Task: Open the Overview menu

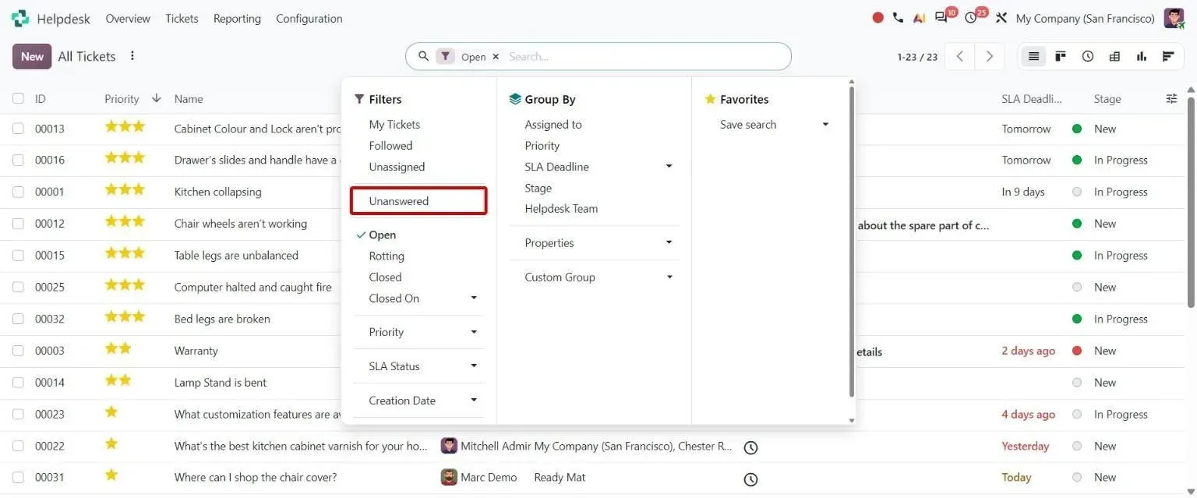Action: (128, 18)
